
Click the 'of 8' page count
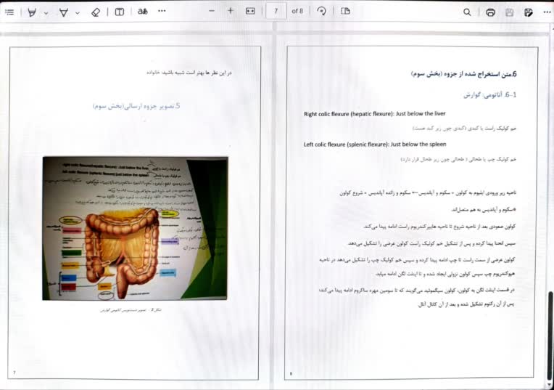tap(297, 11)
